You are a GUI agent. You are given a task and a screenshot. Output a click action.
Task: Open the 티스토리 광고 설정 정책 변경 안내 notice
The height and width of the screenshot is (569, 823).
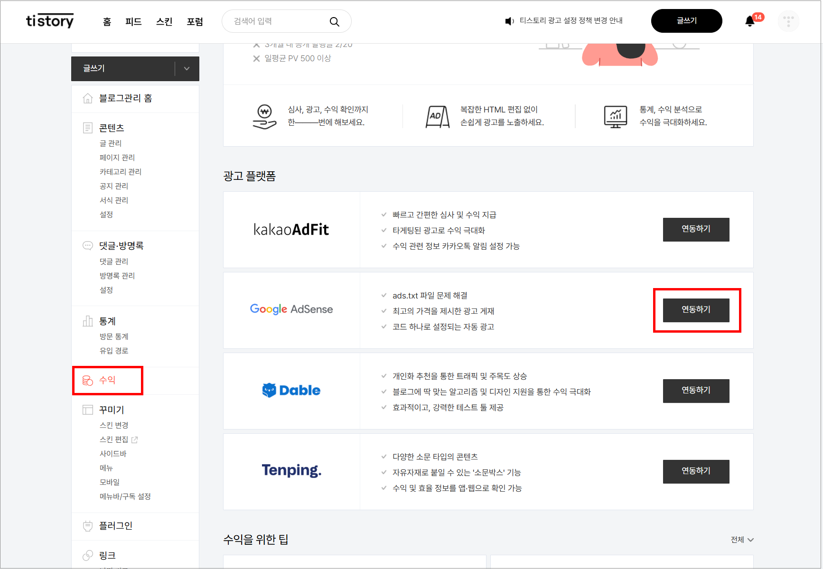coord(571,20)
